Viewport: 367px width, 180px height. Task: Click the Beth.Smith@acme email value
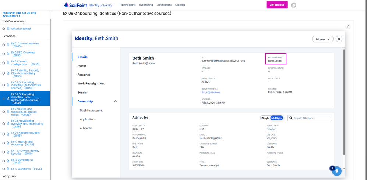(211, 138)
